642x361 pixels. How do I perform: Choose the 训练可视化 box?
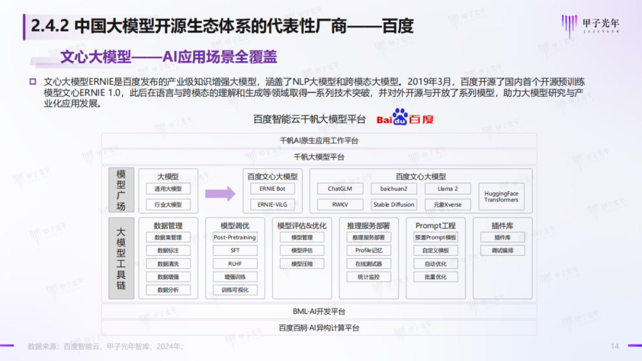(x=235, y=290)
